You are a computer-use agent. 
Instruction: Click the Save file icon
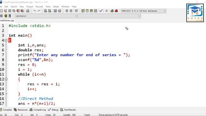coord(10,11)
